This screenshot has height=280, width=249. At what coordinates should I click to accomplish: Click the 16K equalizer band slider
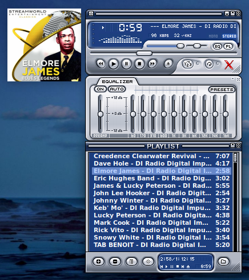(x=226, y=114)
